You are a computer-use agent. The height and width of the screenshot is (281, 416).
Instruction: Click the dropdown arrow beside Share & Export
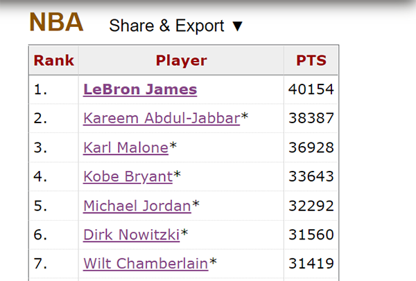pos(237,26)
